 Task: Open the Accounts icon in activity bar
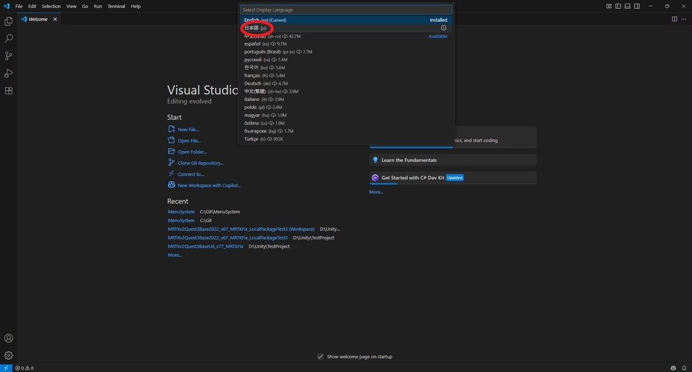coord(9,338)
